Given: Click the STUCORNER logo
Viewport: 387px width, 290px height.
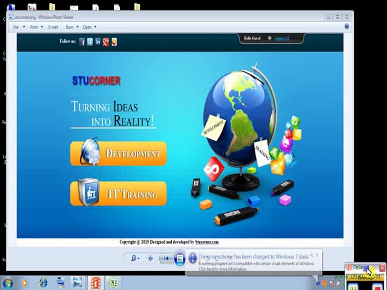Looking at the screenshot, I should tap(96, 81).
